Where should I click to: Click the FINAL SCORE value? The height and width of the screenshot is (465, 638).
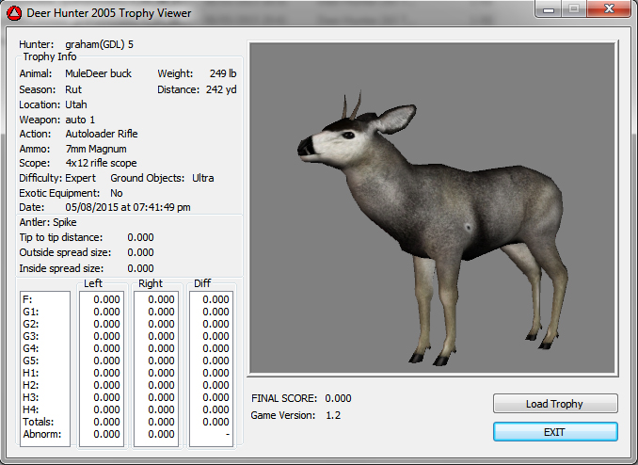click(x=338, y=398)
